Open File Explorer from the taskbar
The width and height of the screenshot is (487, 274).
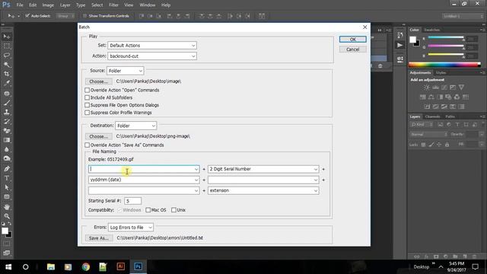51,267
